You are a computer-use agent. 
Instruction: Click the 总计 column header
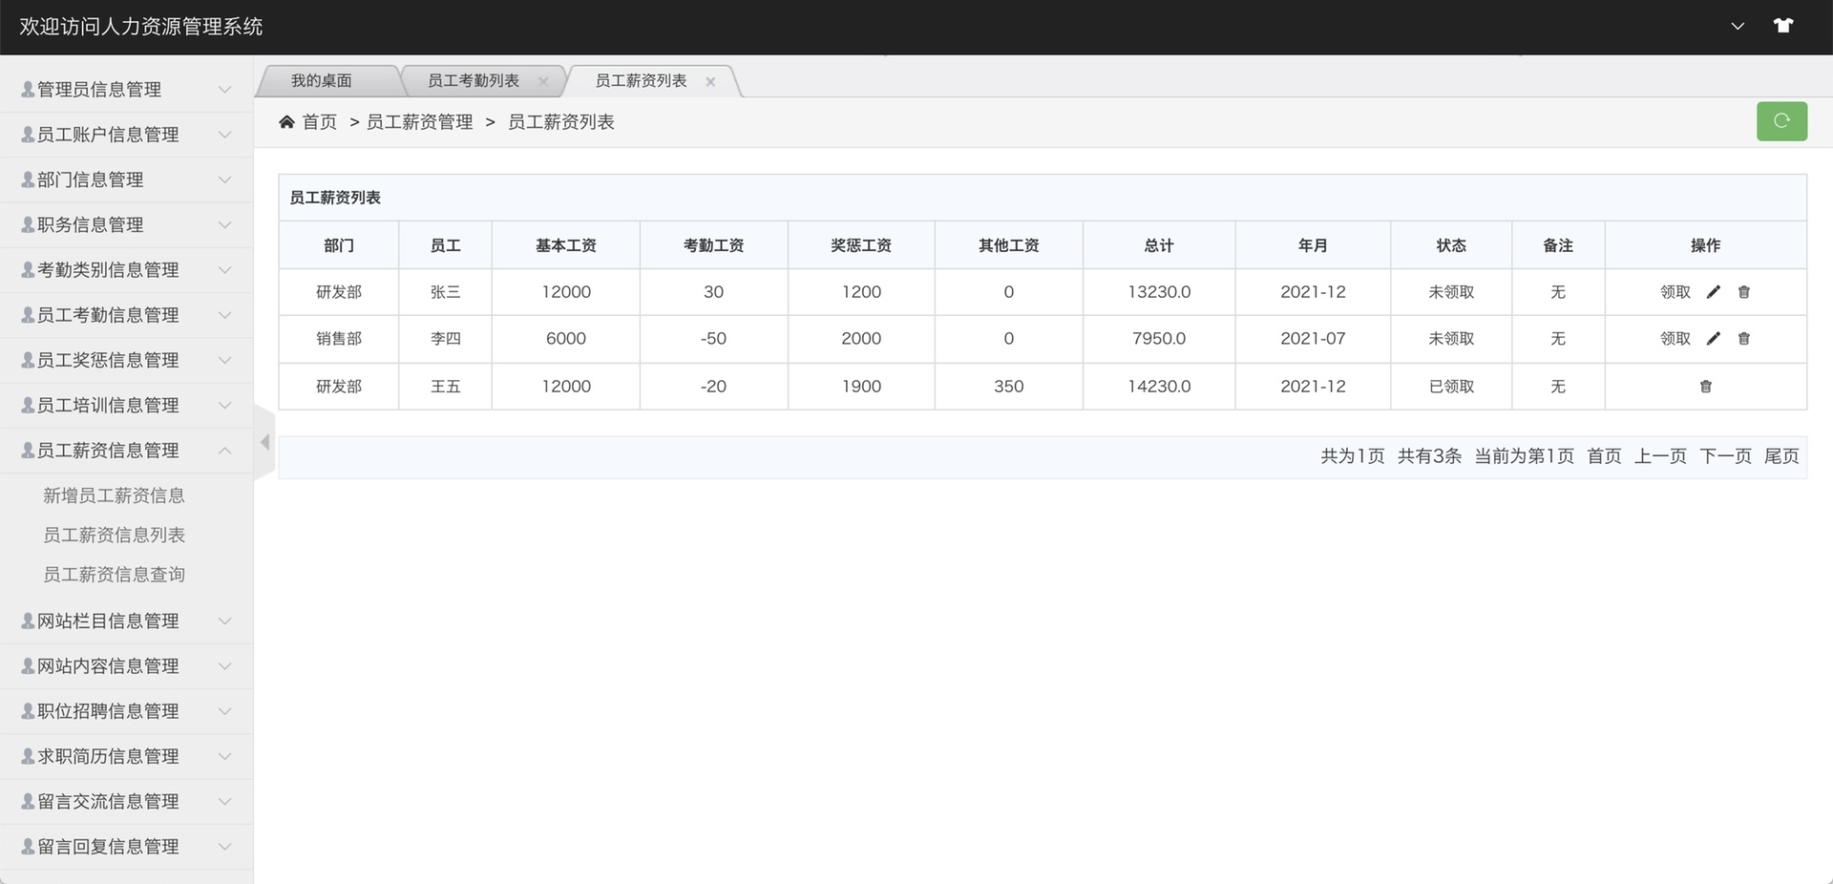point(1159,245)
